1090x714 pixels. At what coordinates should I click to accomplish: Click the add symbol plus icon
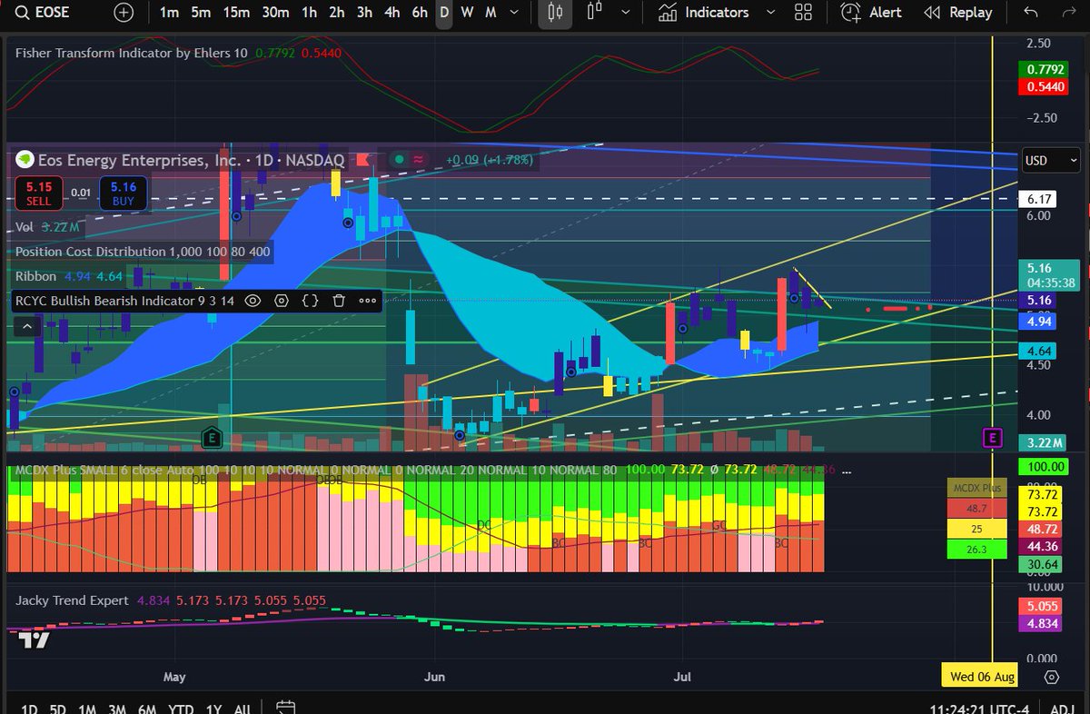pyautogui.click(x=124, y=13)
